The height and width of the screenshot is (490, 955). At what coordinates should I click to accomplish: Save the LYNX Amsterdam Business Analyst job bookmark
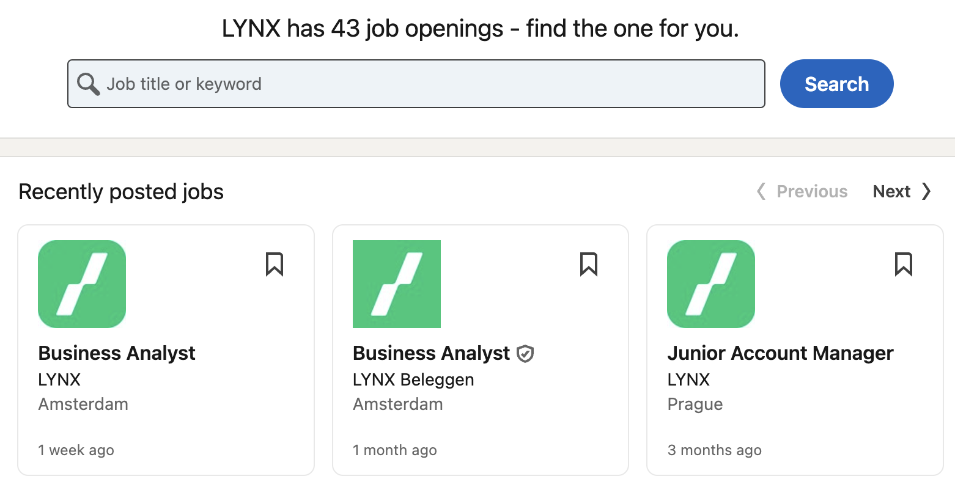(275, 265)
